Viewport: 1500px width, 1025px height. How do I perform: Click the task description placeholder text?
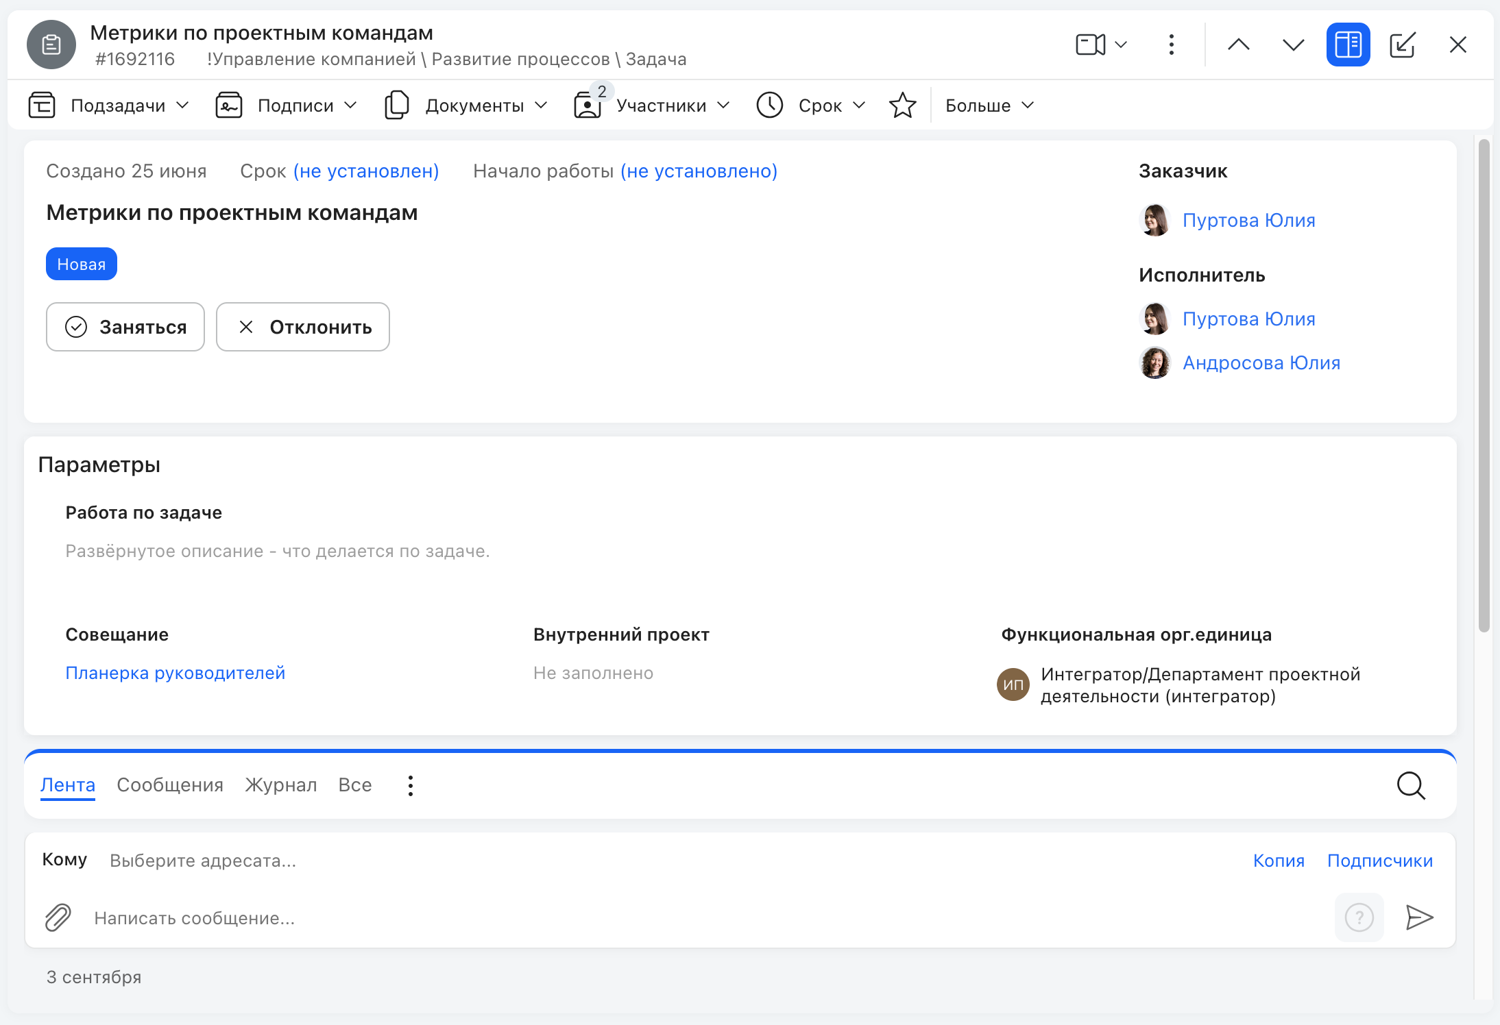pyautogui.click(x=278, y=552)
